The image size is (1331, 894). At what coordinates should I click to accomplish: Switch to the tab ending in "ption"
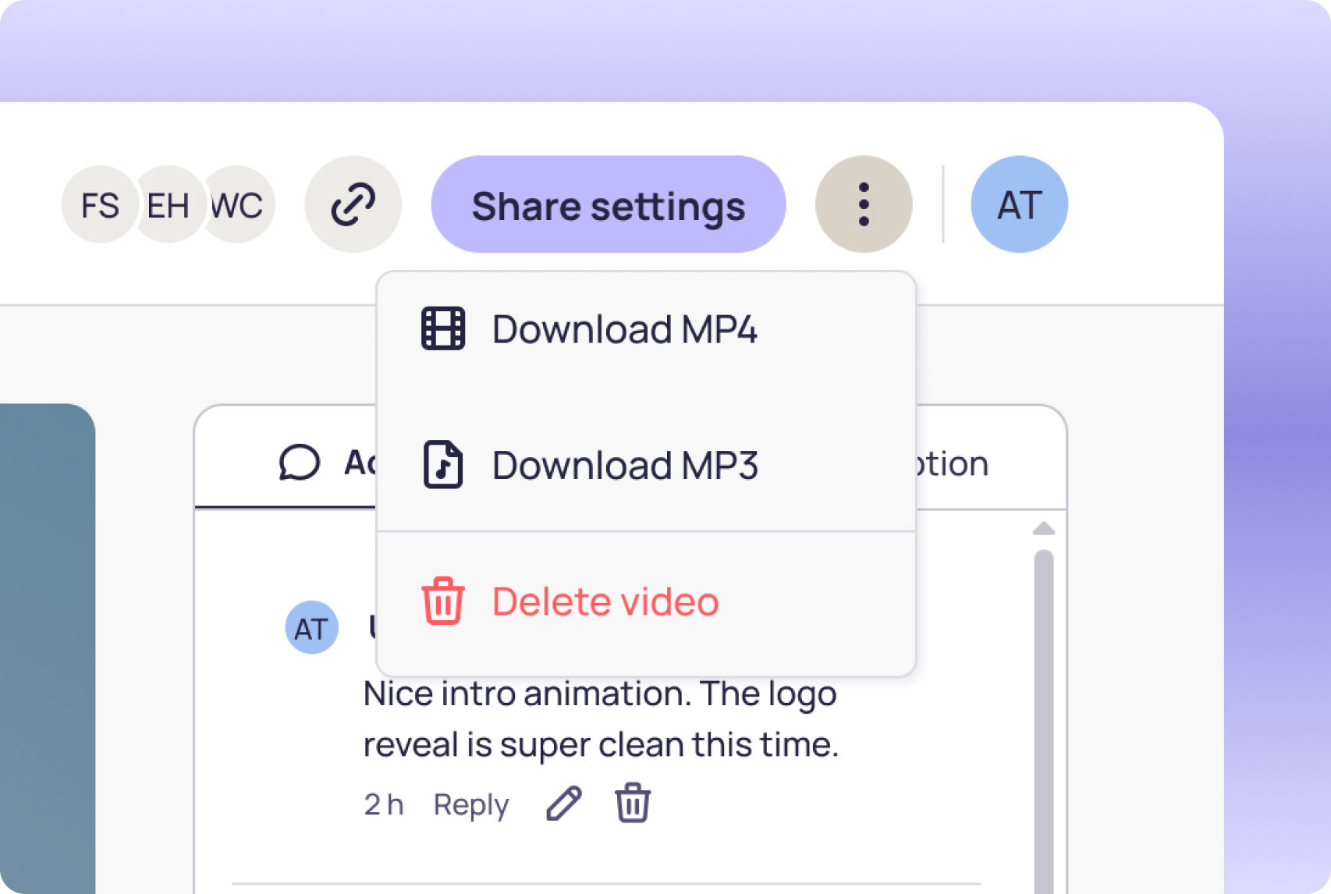pos(952,464)
